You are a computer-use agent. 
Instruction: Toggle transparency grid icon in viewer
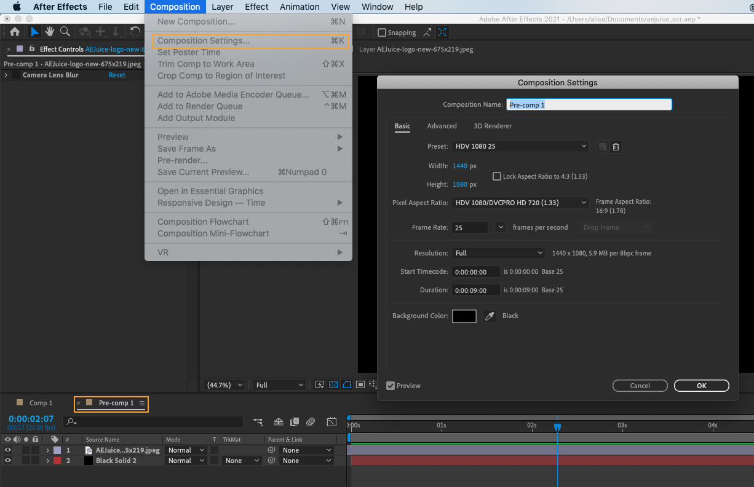pos(333,385)
